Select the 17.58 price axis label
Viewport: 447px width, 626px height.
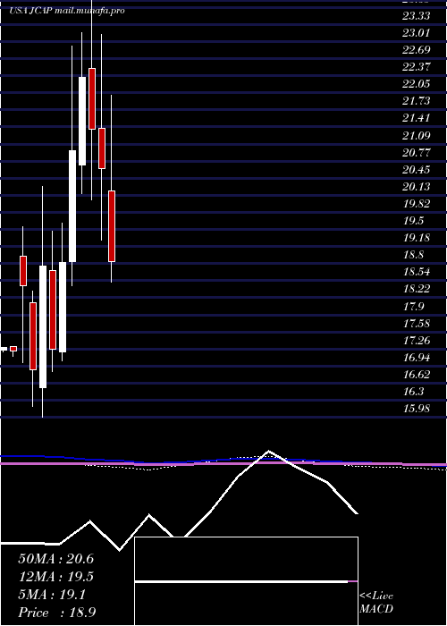pos(417,324)
